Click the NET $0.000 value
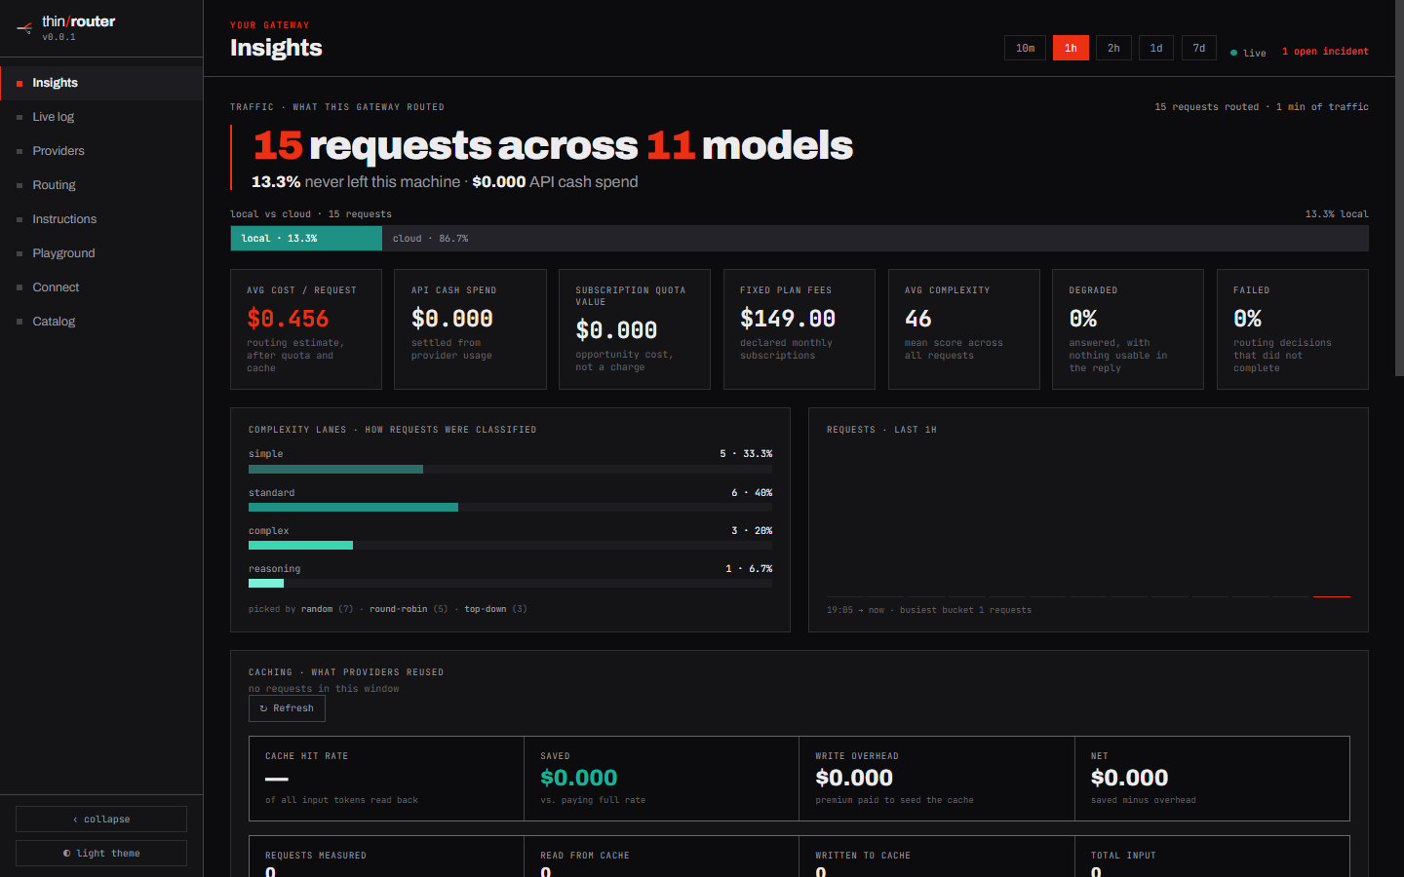The width and height of the screenshot is (1404, 877). pos(1129,778)
